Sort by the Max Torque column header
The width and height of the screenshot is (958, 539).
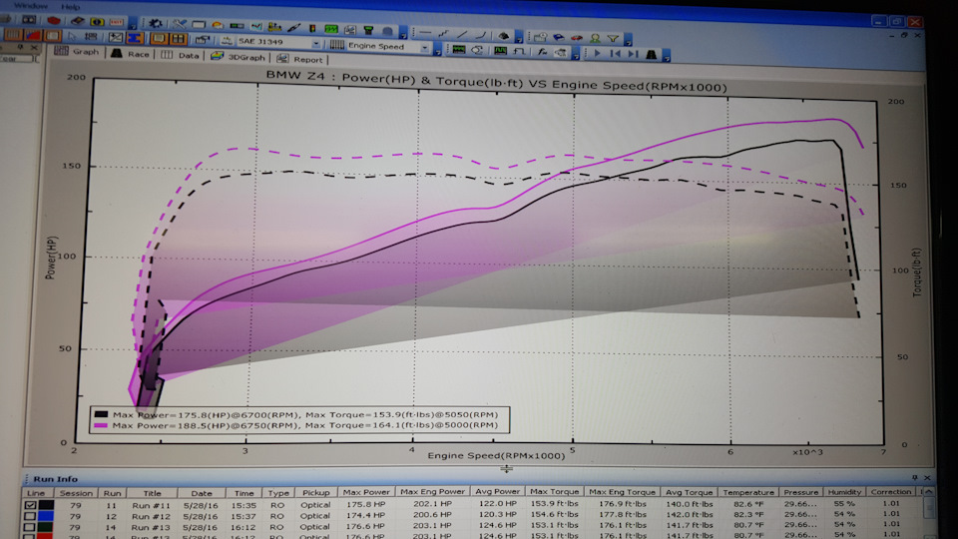click(554, 491)
